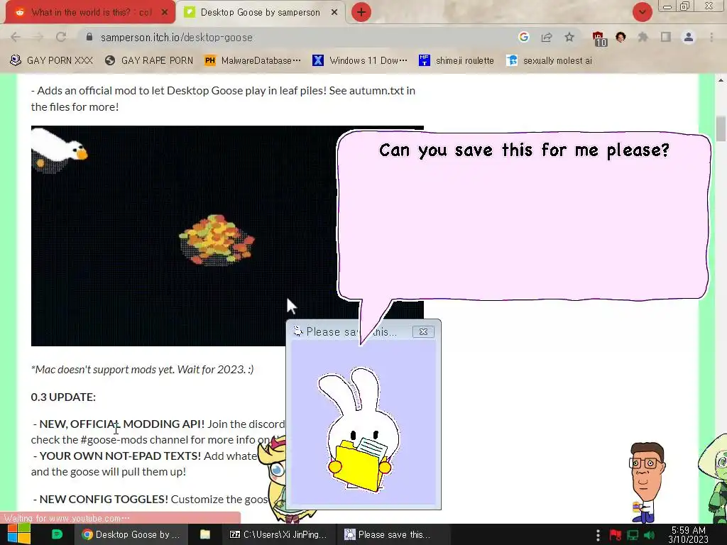Show hidden tray icons via three dots

(598, 535)
